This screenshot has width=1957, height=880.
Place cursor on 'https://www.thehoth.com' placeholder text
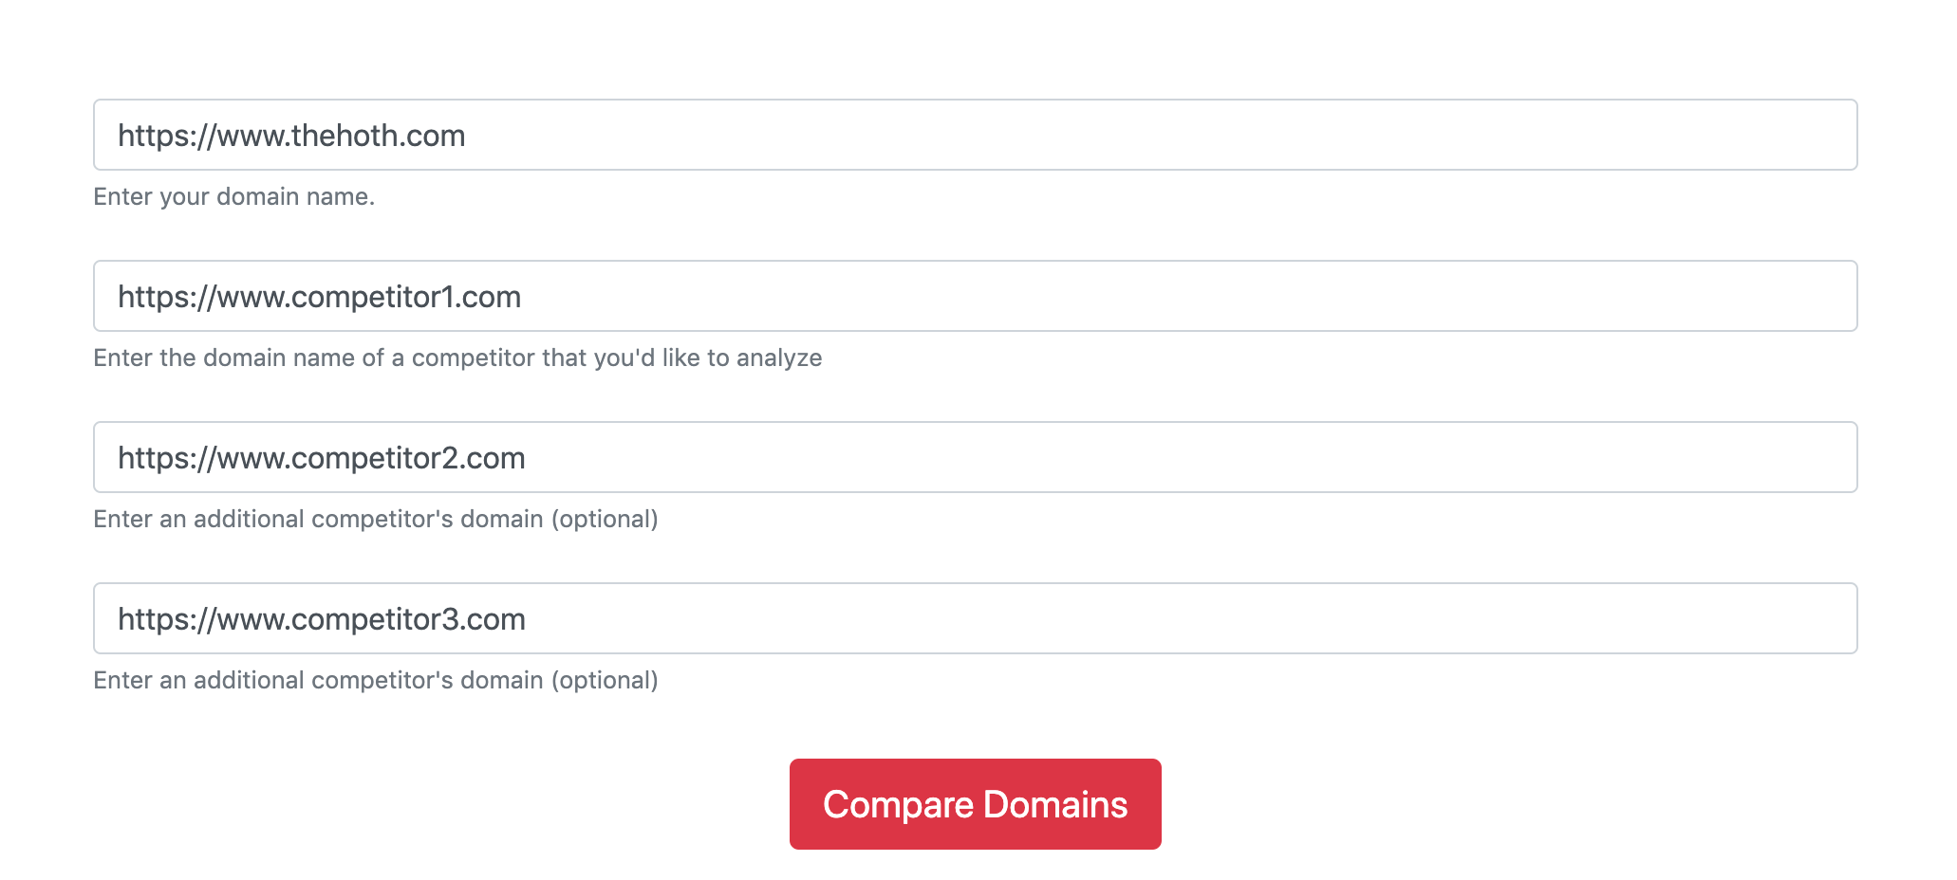coord(291,136)
